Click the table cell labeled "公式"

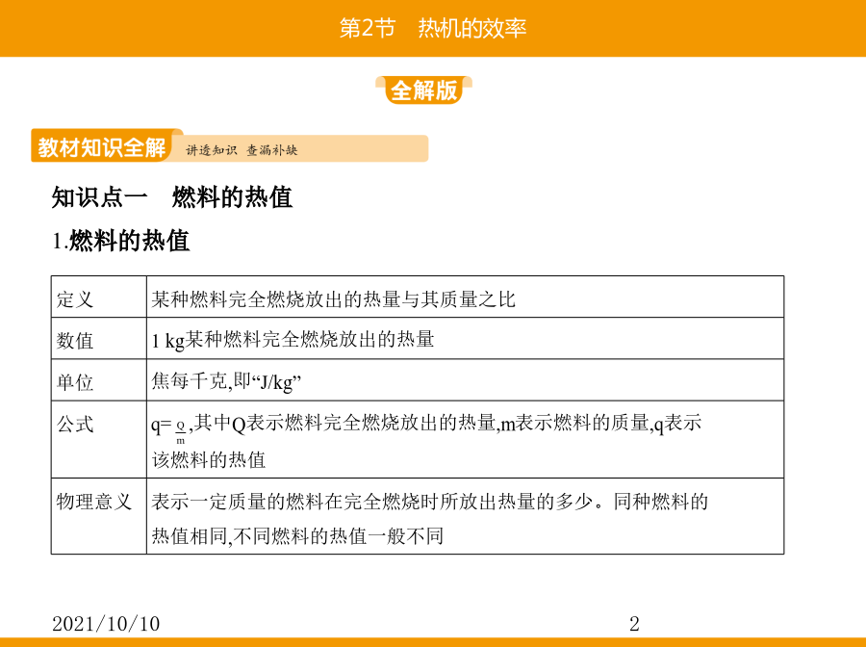99,439
